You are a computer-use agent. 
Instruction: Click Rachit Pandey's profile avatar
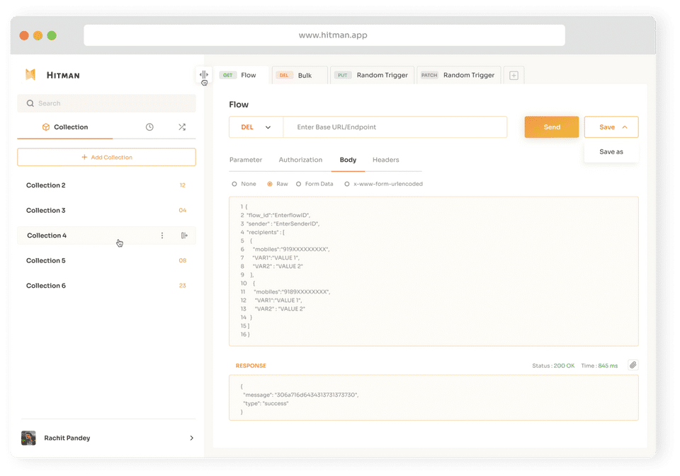pos(28,438)
